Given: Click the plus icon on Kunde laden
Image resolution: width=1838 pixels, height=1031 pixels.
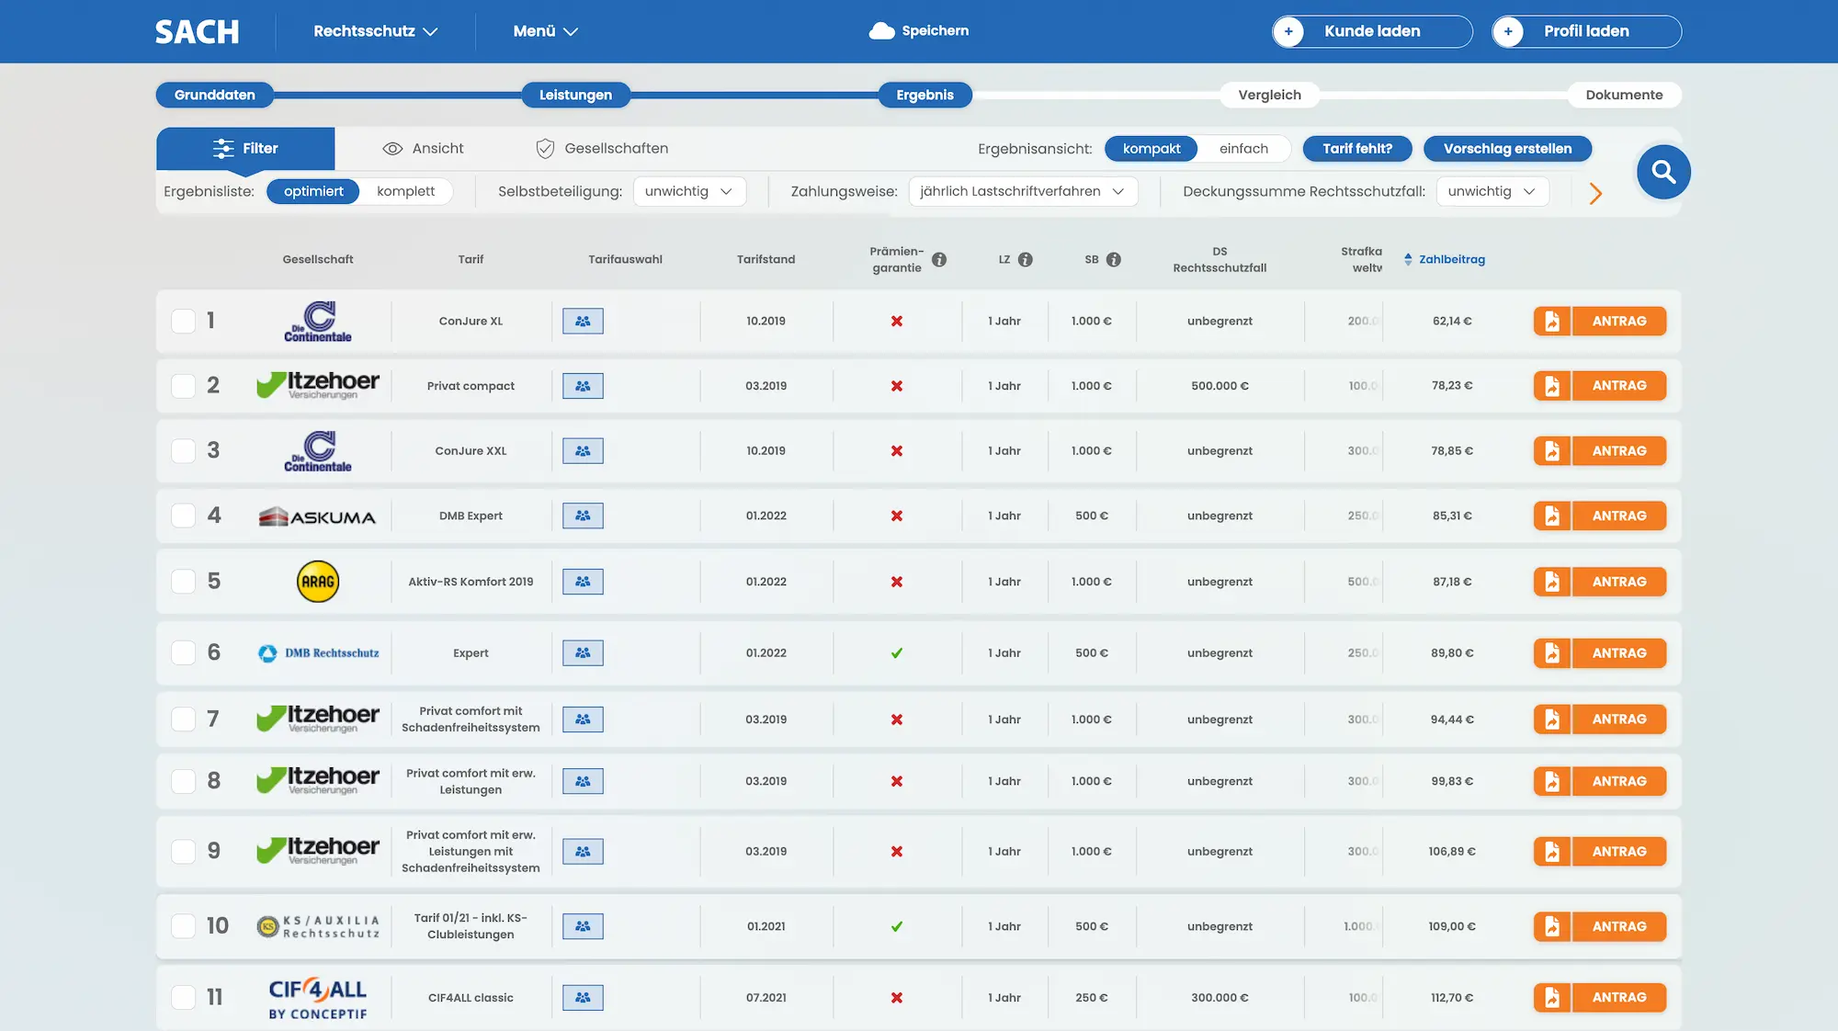Looking at the screenshot, I should tap(1288, 31).
